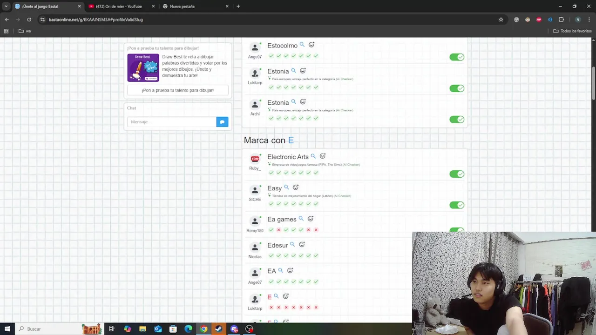
Task: Click the magnifier next to Edesur
Action: point(292,244)
